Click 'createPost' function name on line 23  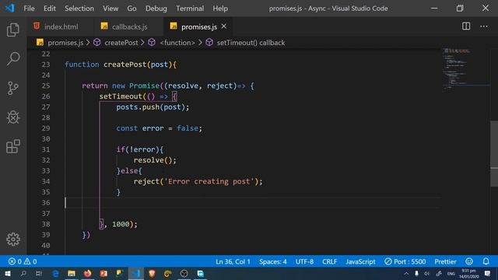click(x=124, y=65)
